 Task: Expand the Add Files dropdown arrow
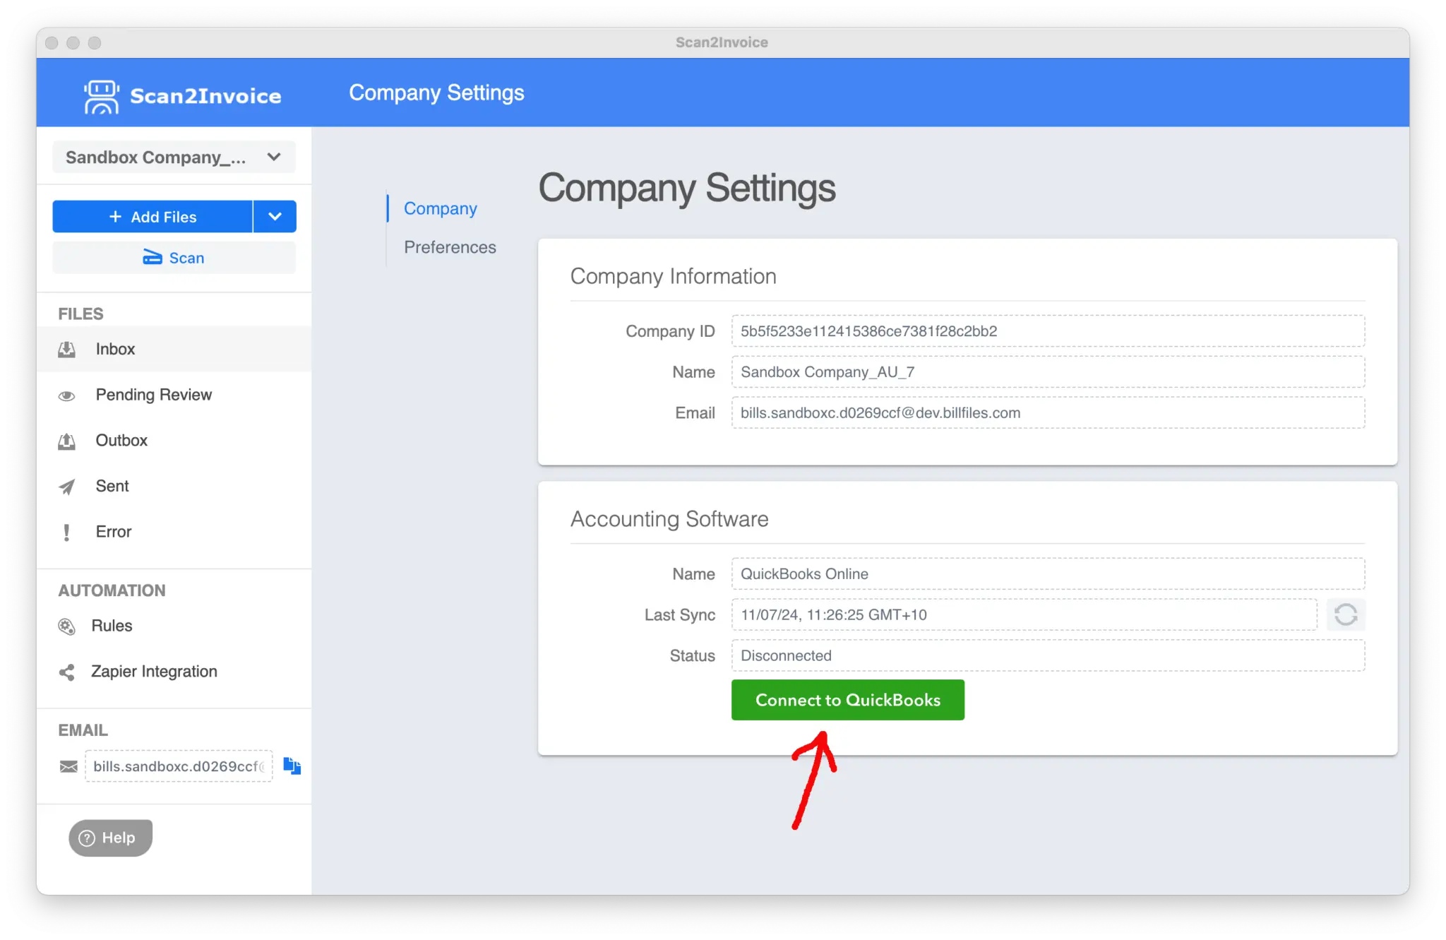(x=275, y=216)
